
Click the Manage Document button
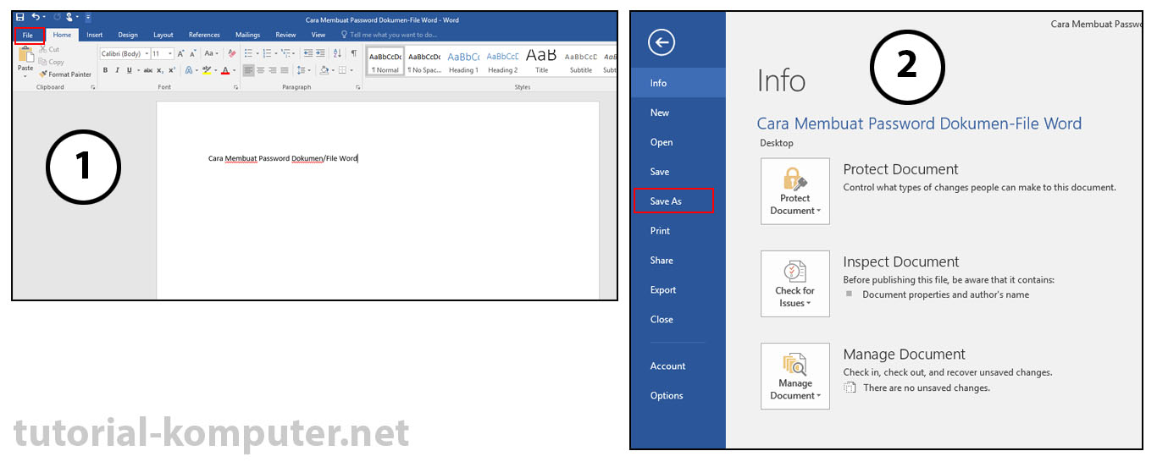(794, 377)
